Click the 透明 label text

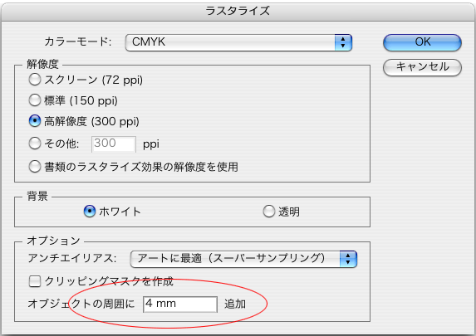(289, 212)
